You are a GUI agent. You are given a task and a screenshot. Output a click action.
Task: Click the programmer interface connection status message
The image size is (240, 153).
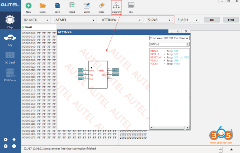click(60, 148)
